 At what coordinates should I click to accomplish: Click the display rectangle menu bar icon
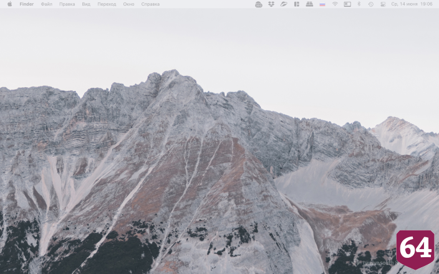point(347,4)
